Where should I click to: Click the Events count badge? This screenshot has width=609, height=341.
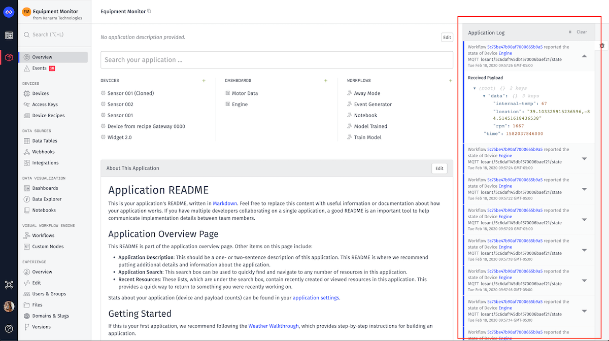pyautogui.click(x=52, y=68)
